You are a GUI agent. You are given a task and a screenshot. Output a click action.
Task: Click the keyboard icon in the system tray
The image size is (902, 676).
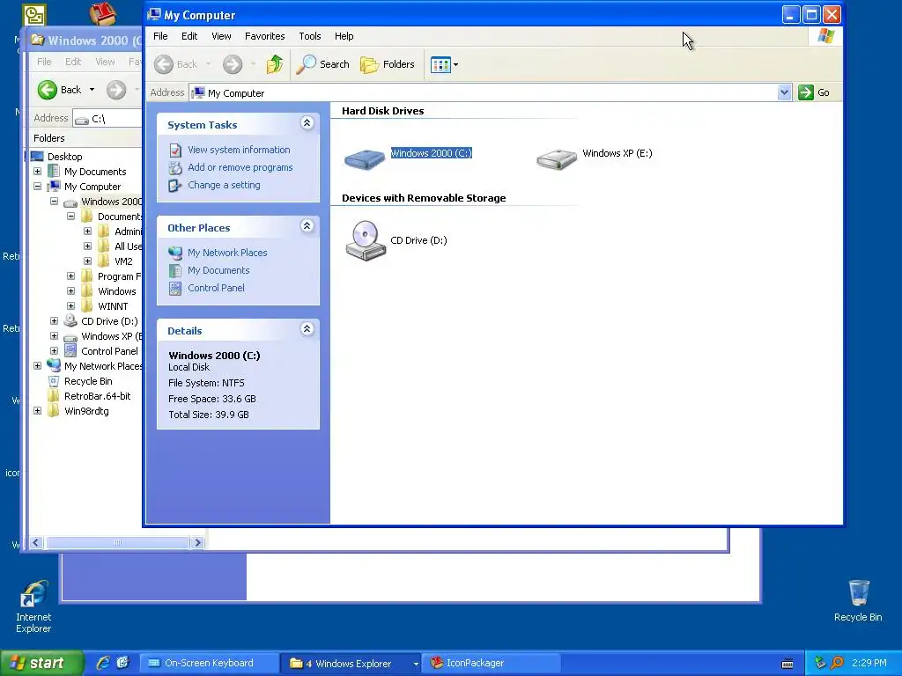(x=787, y=664)
